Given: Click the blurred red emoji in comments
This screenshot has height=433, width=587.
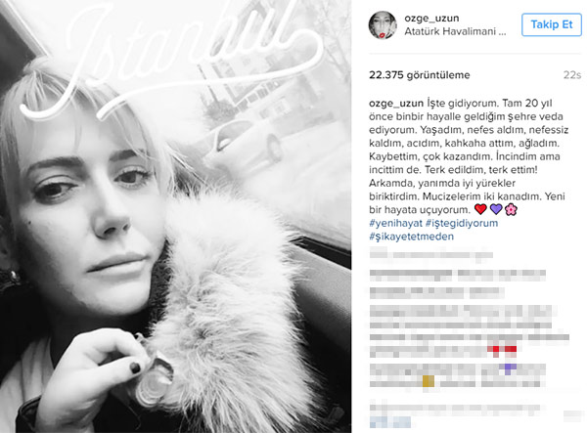Looking at the screenshot, I should [x=503, y=349].
